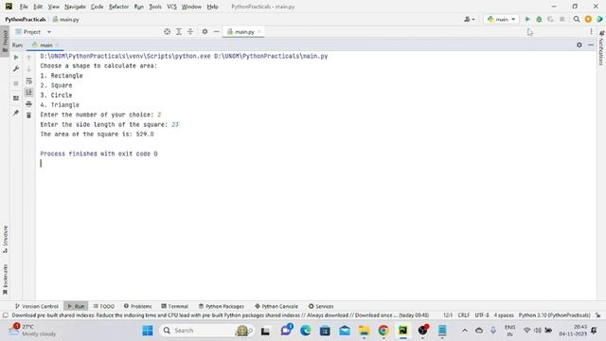Open Problems tool window
The width and height of the screenshot is (606, 341).
coord(138,306)
